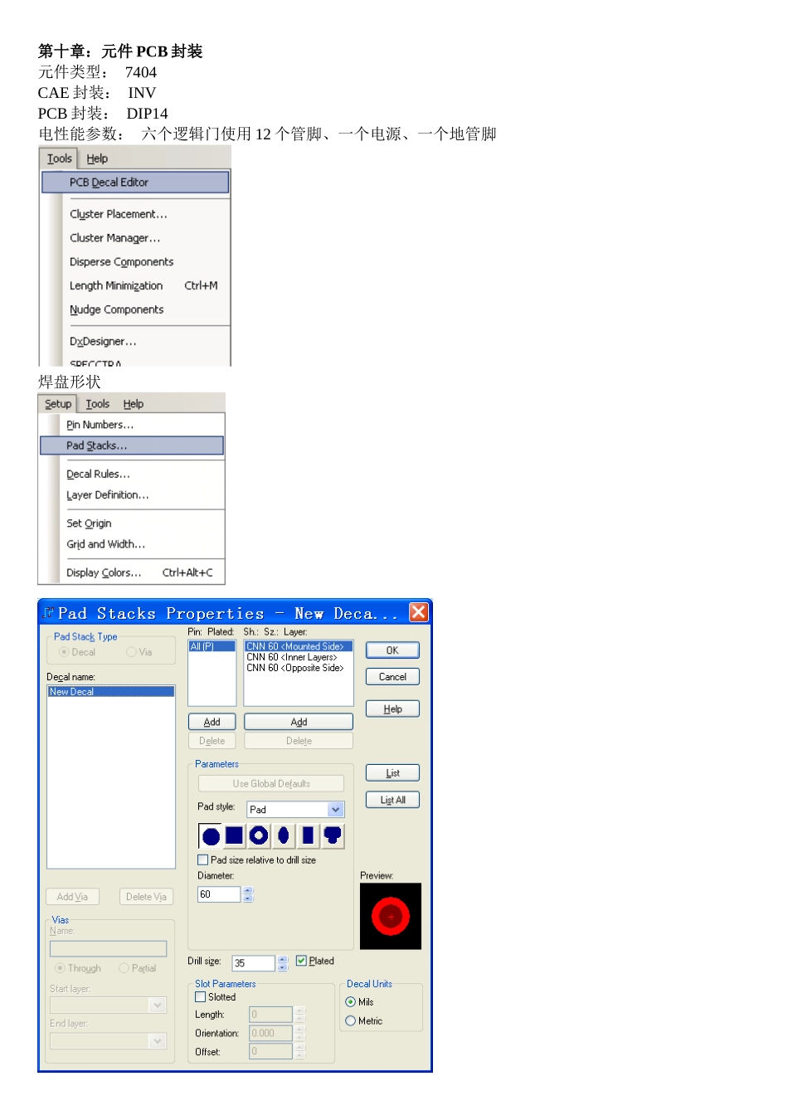The width and height of the screenshot is (788, 1115).
Task: Select Metric decal units
Action: coord(350,1021)
